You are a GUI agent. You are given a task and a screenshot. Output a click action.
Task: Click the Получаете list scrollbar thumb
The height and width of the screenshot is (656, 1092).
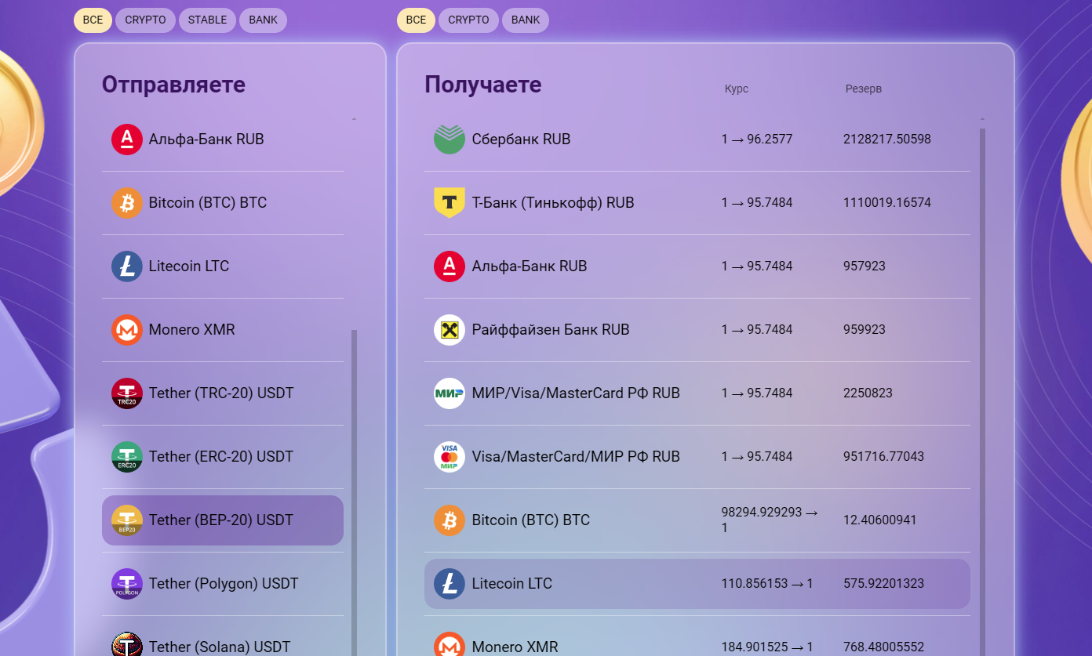coord(982,392)
